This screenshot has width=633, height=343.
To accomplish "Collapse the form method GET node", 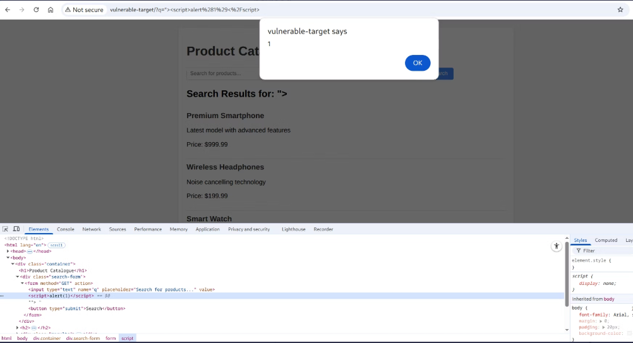I will 22,283.
